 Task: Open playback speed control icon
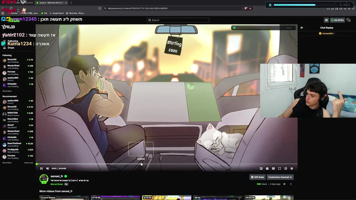(286, 168)
